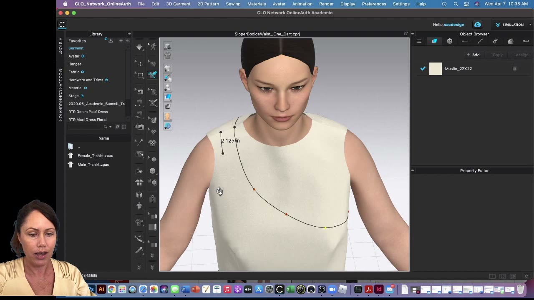Screen dimensions: 534x300
Task: Add a folder to library Favorites
Action: click(121, 41)
